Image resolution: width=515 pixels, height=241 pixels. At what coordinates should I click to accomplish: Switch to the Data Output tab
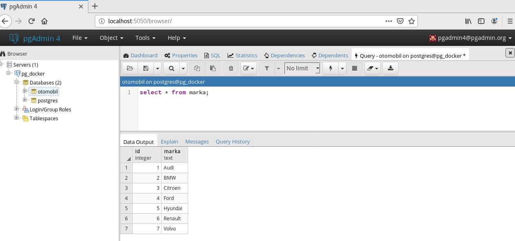coord(138,142)
